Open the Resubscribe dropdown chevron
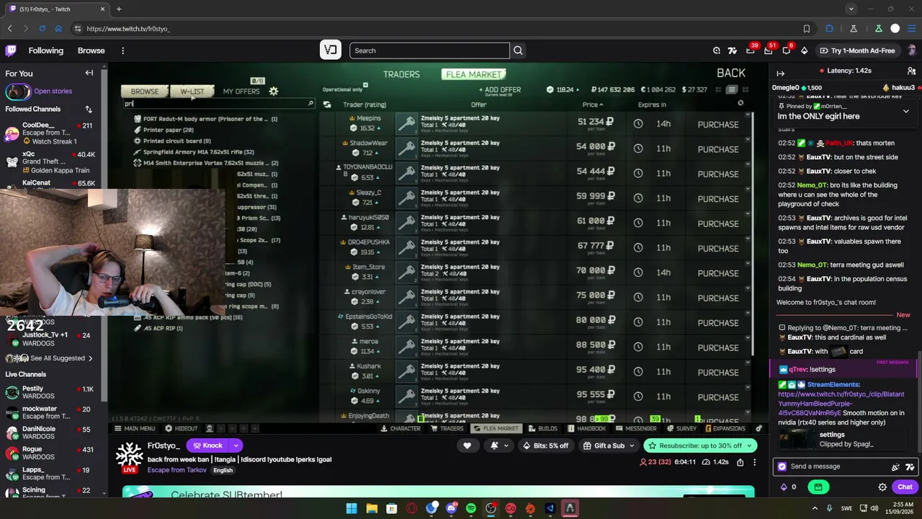Viewport: 922px width, 519px height. (x=748, y=445)
